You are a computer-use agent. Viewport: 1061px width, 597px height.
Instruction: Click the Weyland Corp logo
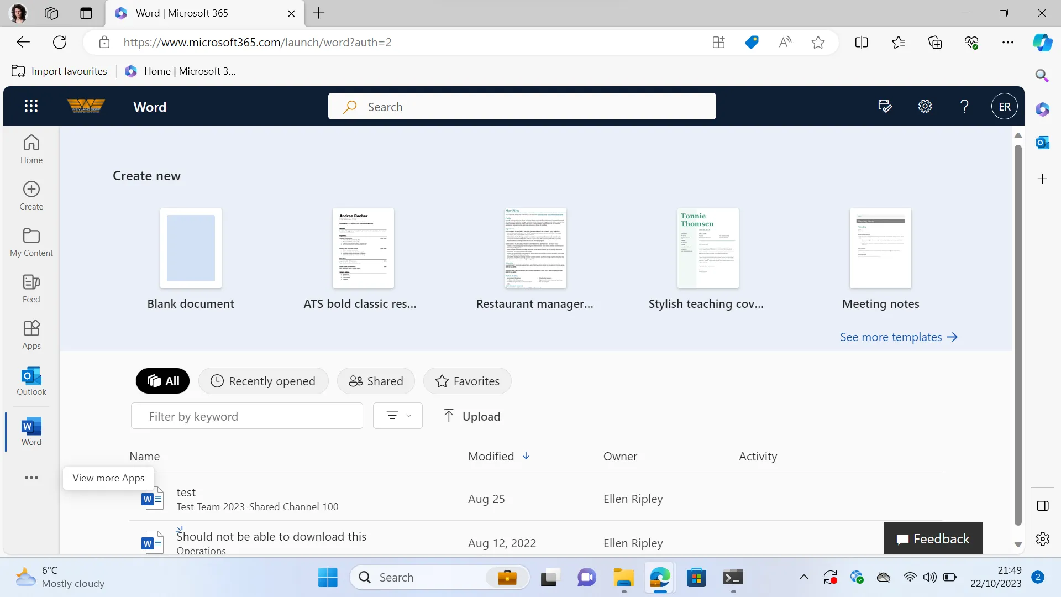click(x=86, y=106)
